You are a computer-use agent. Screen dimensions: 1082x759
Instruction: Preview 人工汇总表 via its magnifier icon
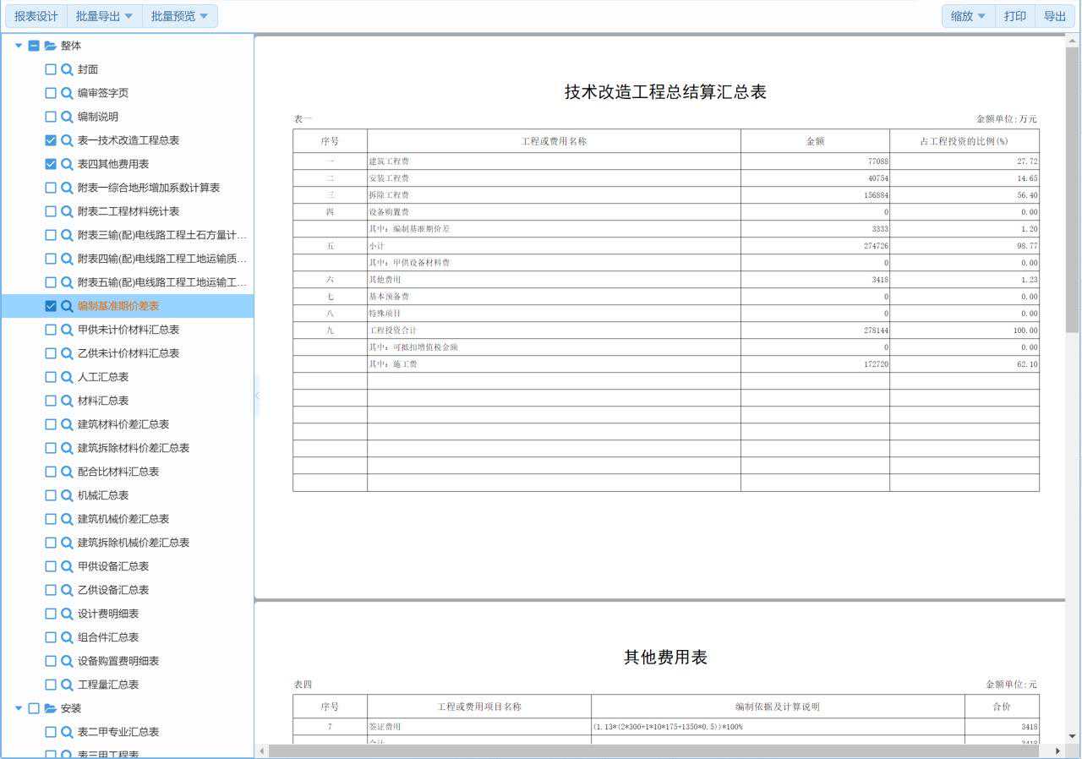[x=67, y=377]
